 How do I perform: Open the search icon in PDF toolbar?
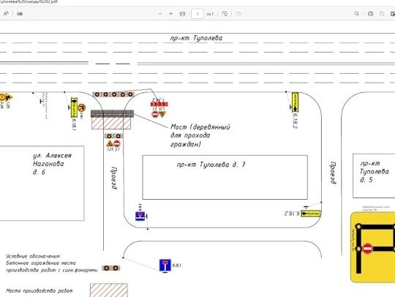click(357, 14)
